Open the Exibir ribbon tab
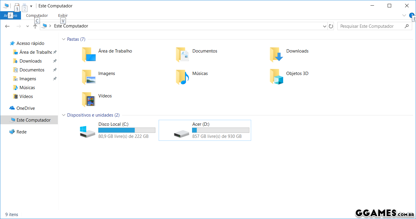Screen dimensions: 416x219 [x=63, y=15]
